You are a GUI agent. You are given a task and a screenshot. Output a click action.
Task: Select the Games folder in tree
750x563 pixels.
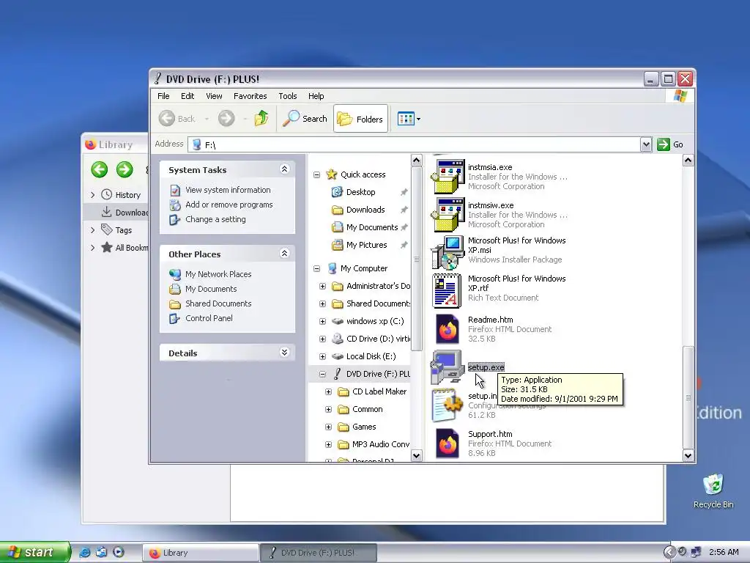coord(364,427)
